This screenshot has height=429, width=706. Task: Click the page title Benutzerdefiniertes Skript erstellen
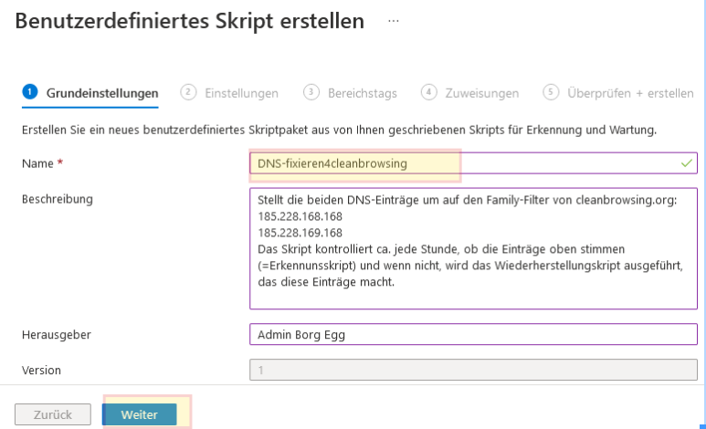[x=190, y=20]
